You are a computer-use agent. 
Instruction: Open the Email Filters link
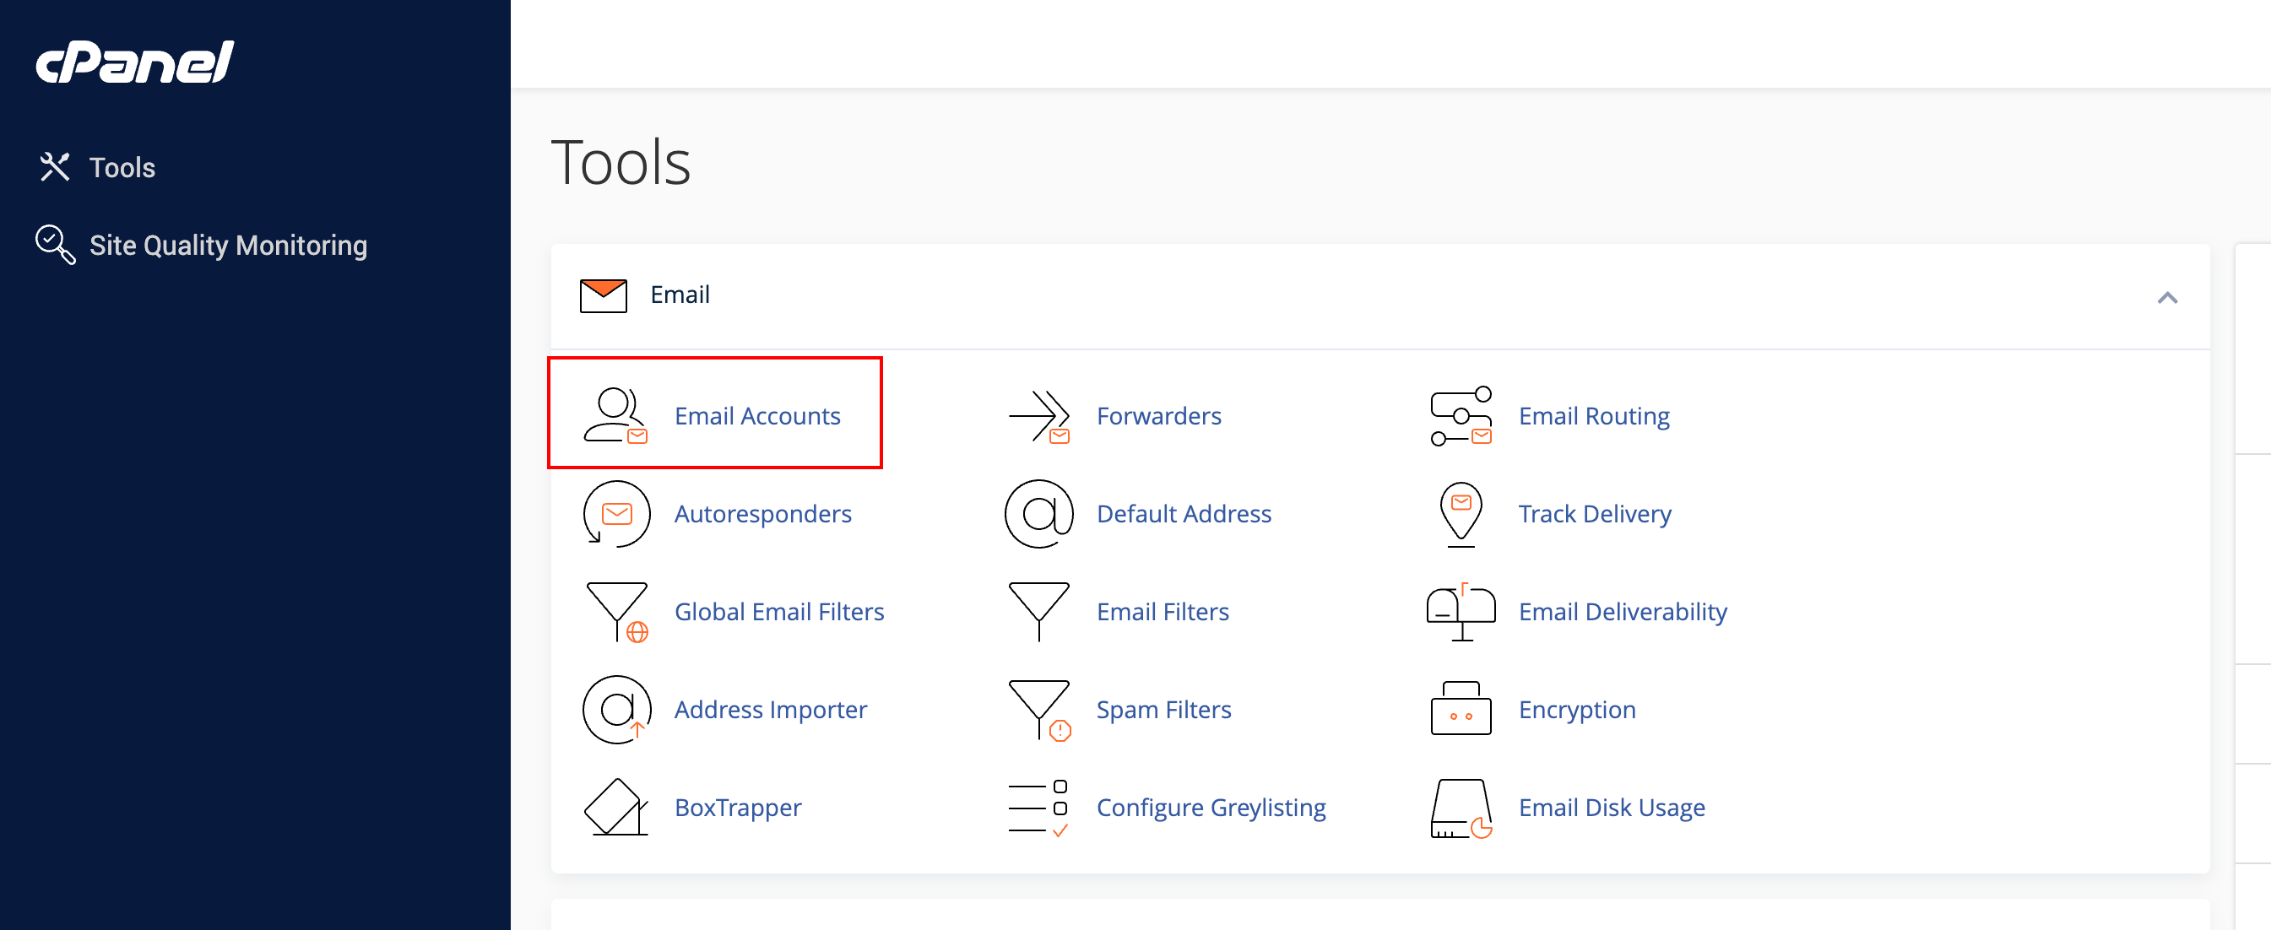coord(1162,611)
